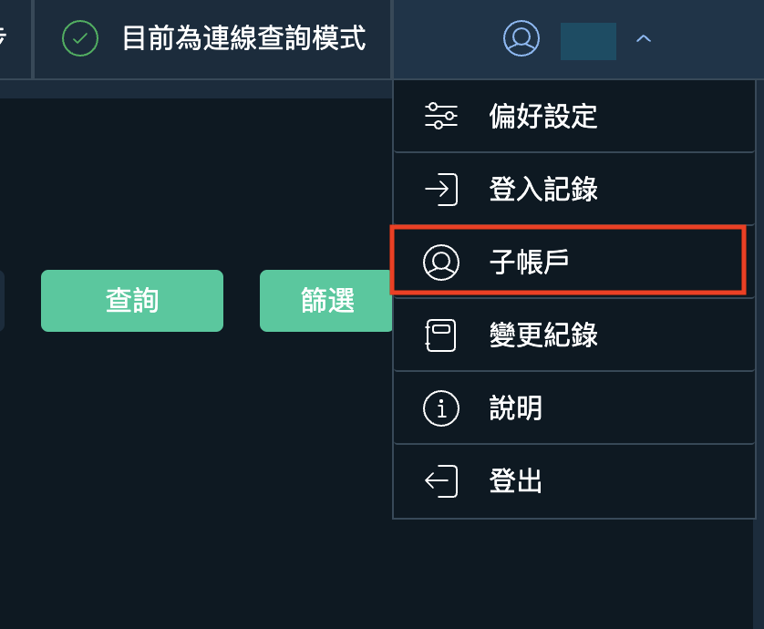This screenshot has width=764, height=629.
Task: Click the green 篩選 filter button
Action: click(326, 301)
